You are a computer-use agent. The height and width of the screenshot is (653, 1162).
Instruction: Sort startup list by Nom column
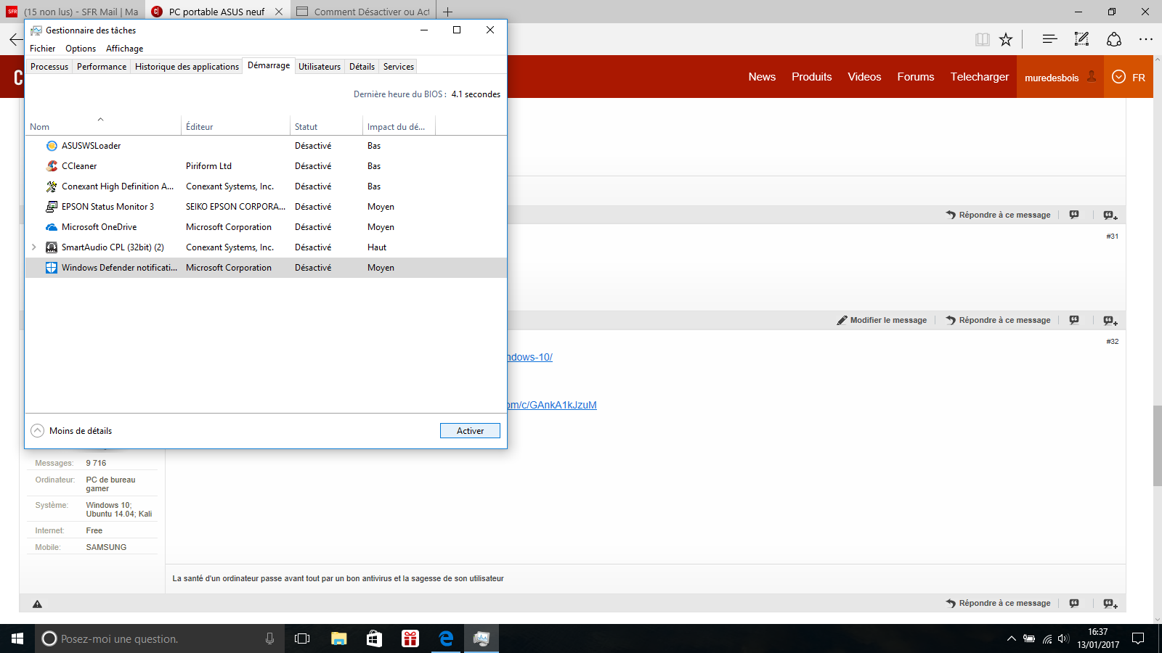[x=102, y=126]
